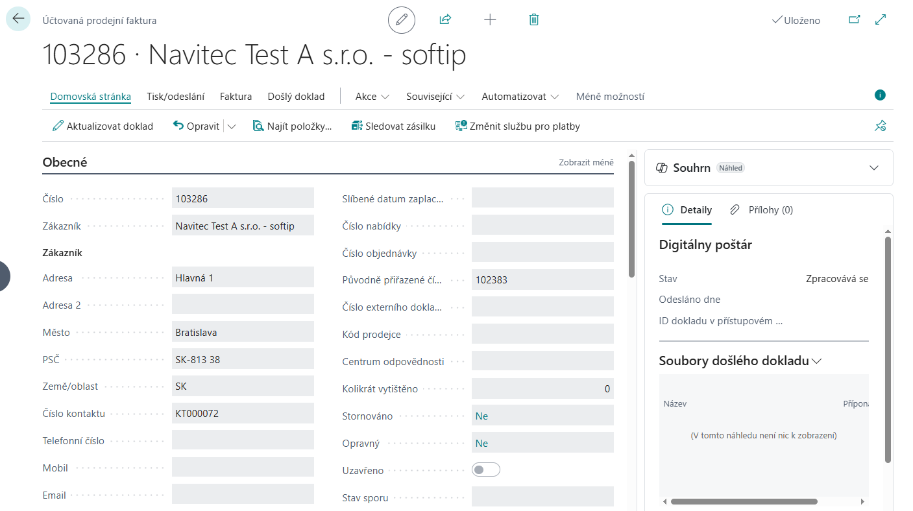Click Původně přiřazené value 102383
The width and height of the screenshot is (913, 511).
[542, 280]
